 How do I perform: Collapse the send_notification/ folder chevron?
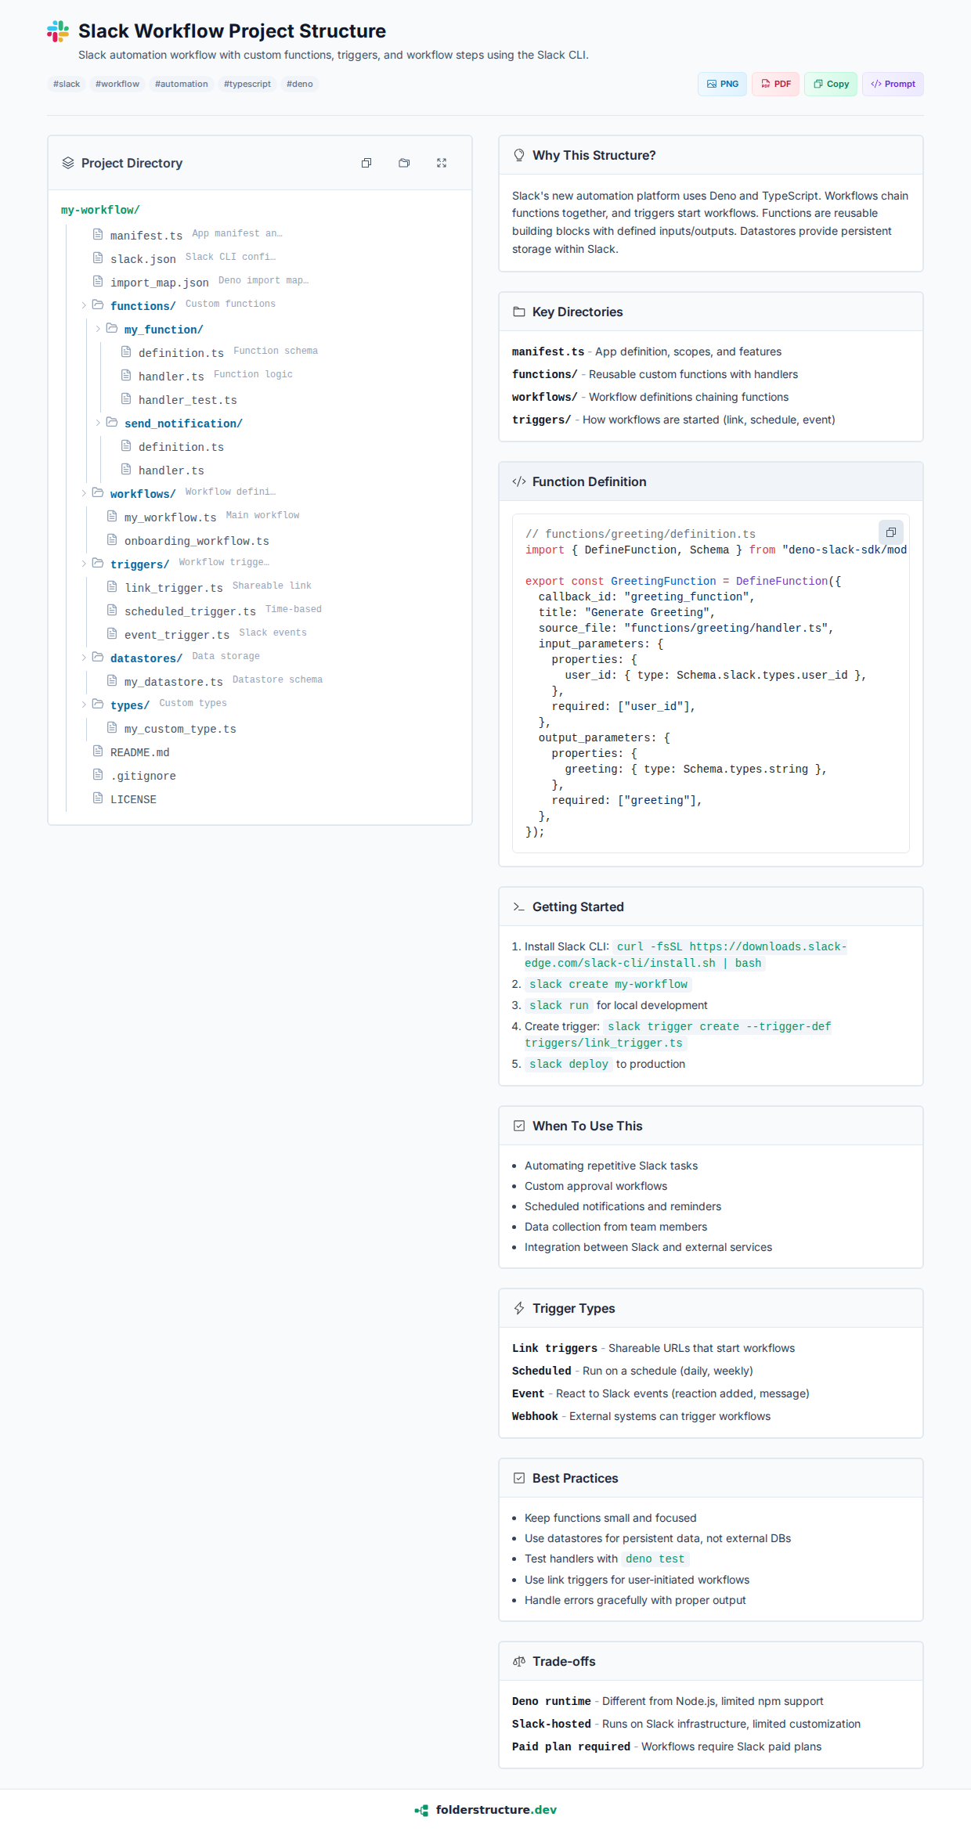98,423
